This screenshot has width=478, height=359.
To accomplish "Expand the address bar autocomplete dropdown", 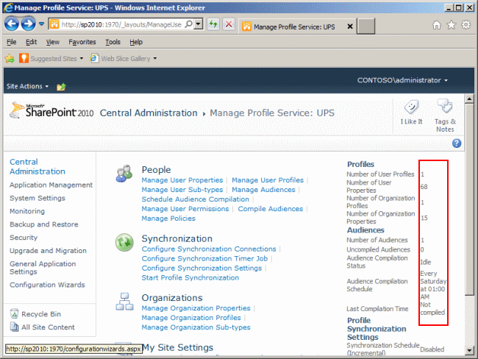I will pyautogui.click(x=199, y=24).
